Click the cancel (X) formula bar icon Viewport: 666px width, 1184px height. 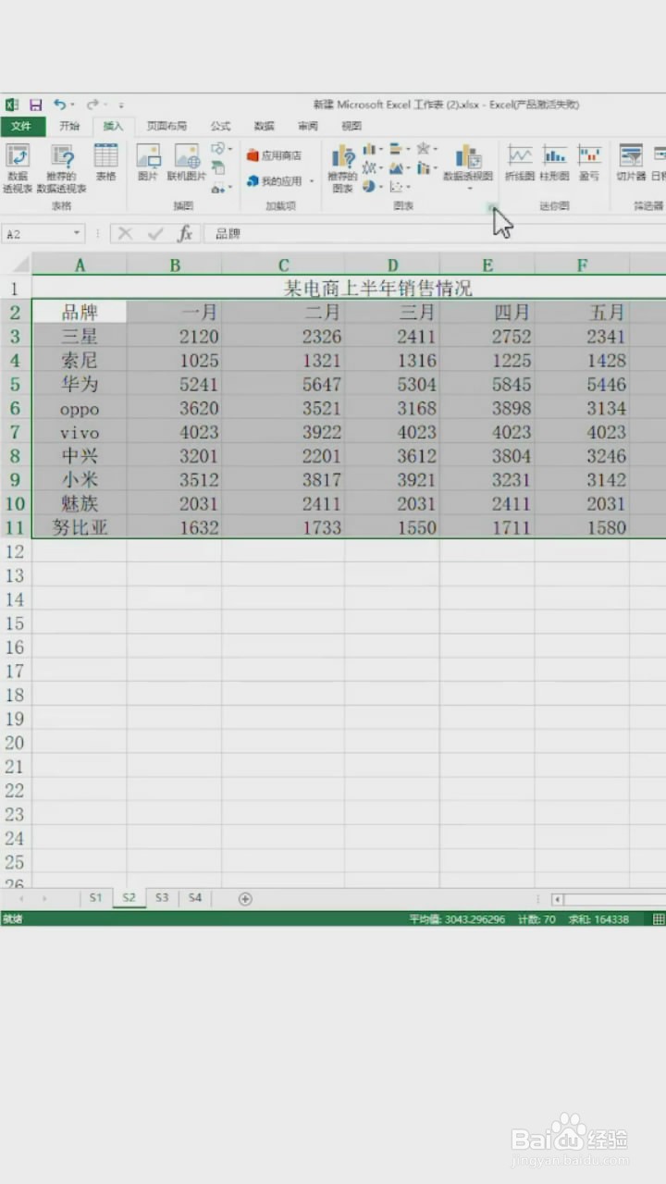point(126,234)
